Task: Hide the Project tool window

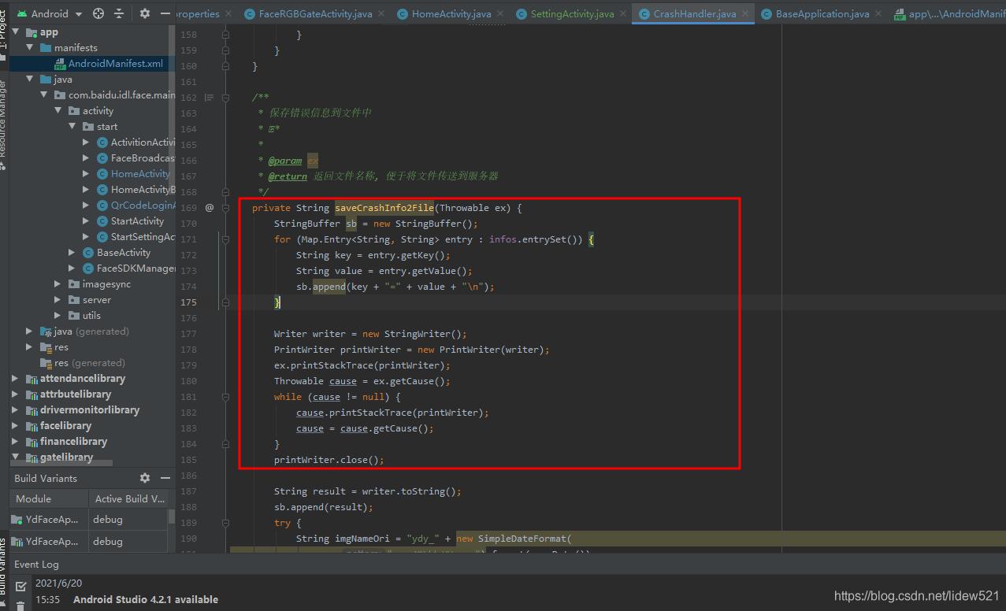Action: click(165, 13)
